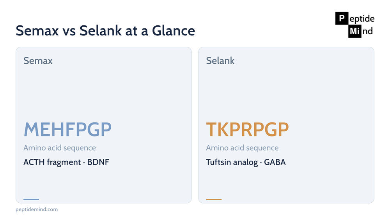Click the Tuftsin analog · GABA text
Image resolution: width=390 pixels, height=219 pixels.
[246, 162]
